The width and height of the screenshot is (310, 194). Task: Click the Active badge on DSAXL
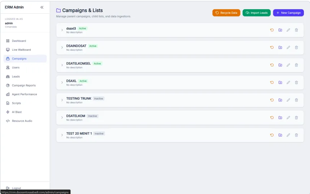[x=83, y=81]
